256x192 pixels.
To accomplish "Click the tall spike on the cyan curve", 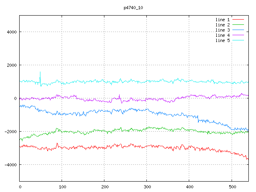I will click(x=40, y=74).
